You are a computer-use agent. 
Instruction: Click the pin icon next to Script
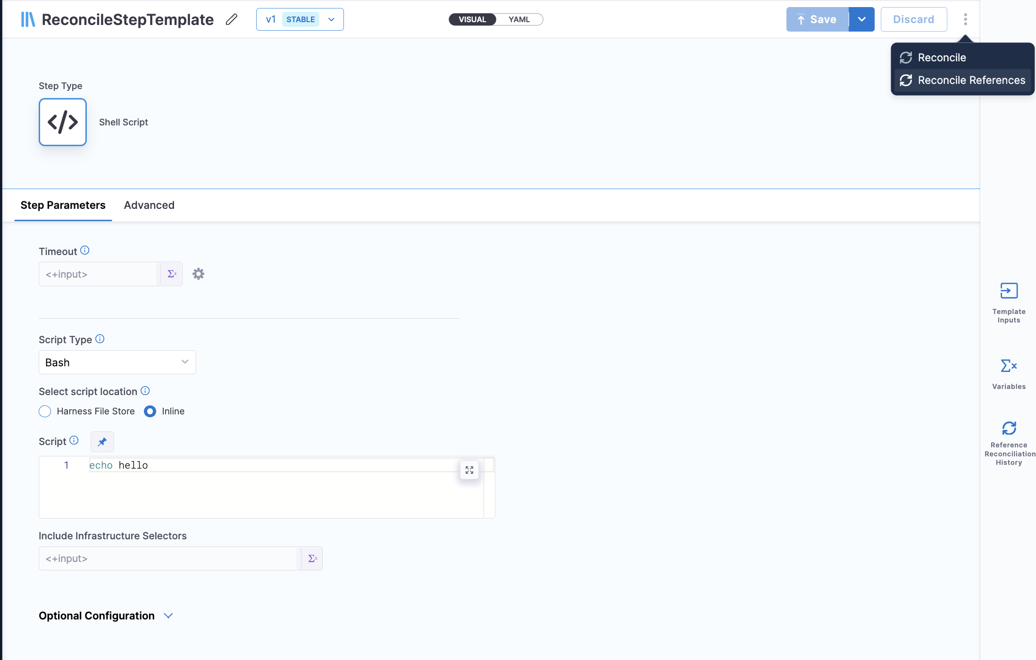(102, 442)
